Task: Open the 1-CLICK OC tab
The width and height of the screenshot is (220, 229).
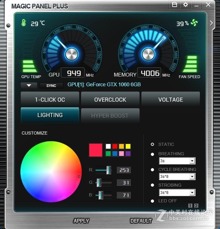Action: 50,99
